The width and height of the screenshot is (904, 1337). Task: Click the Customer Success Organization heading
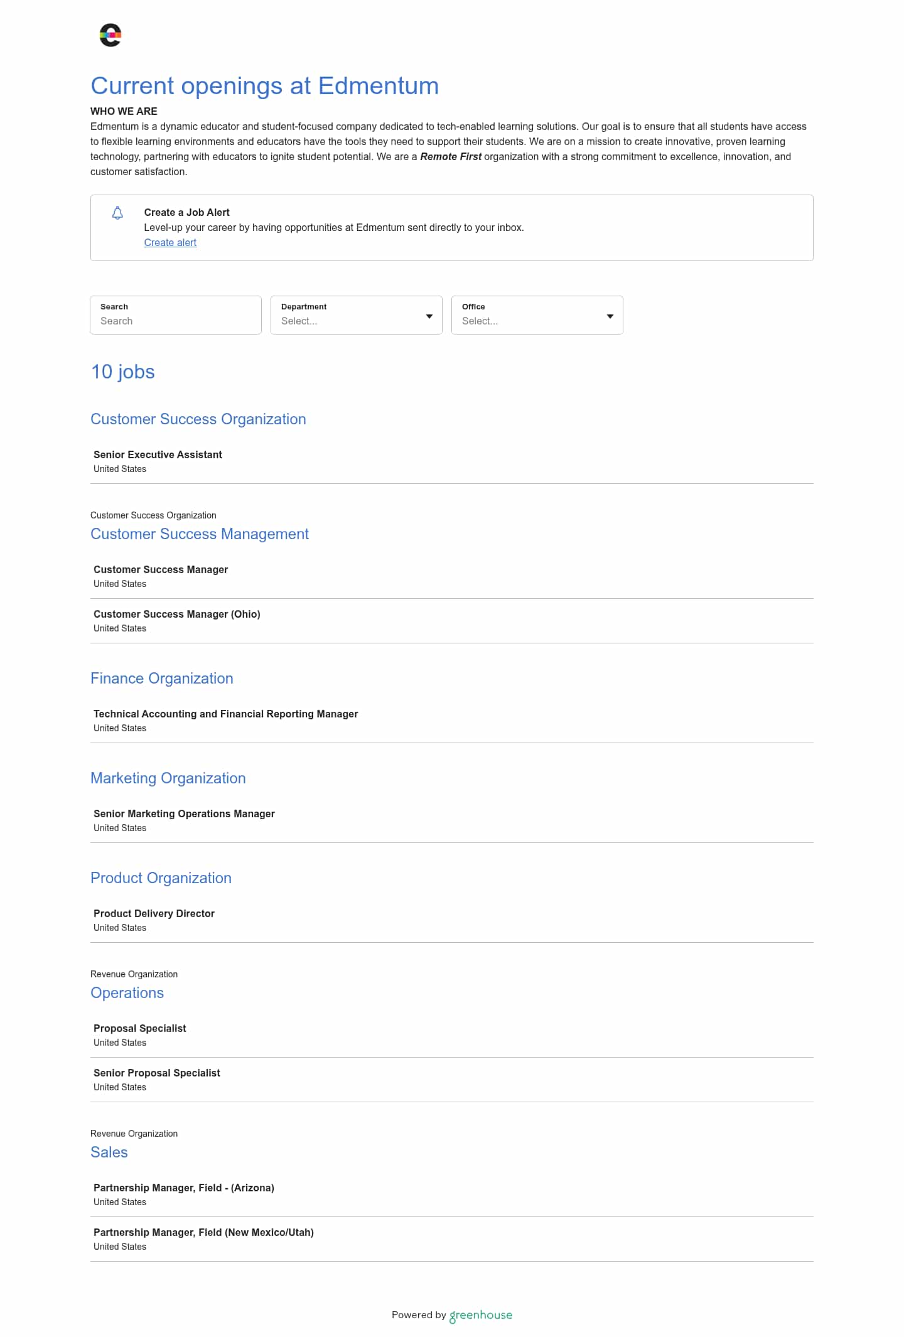coord(198,419)
